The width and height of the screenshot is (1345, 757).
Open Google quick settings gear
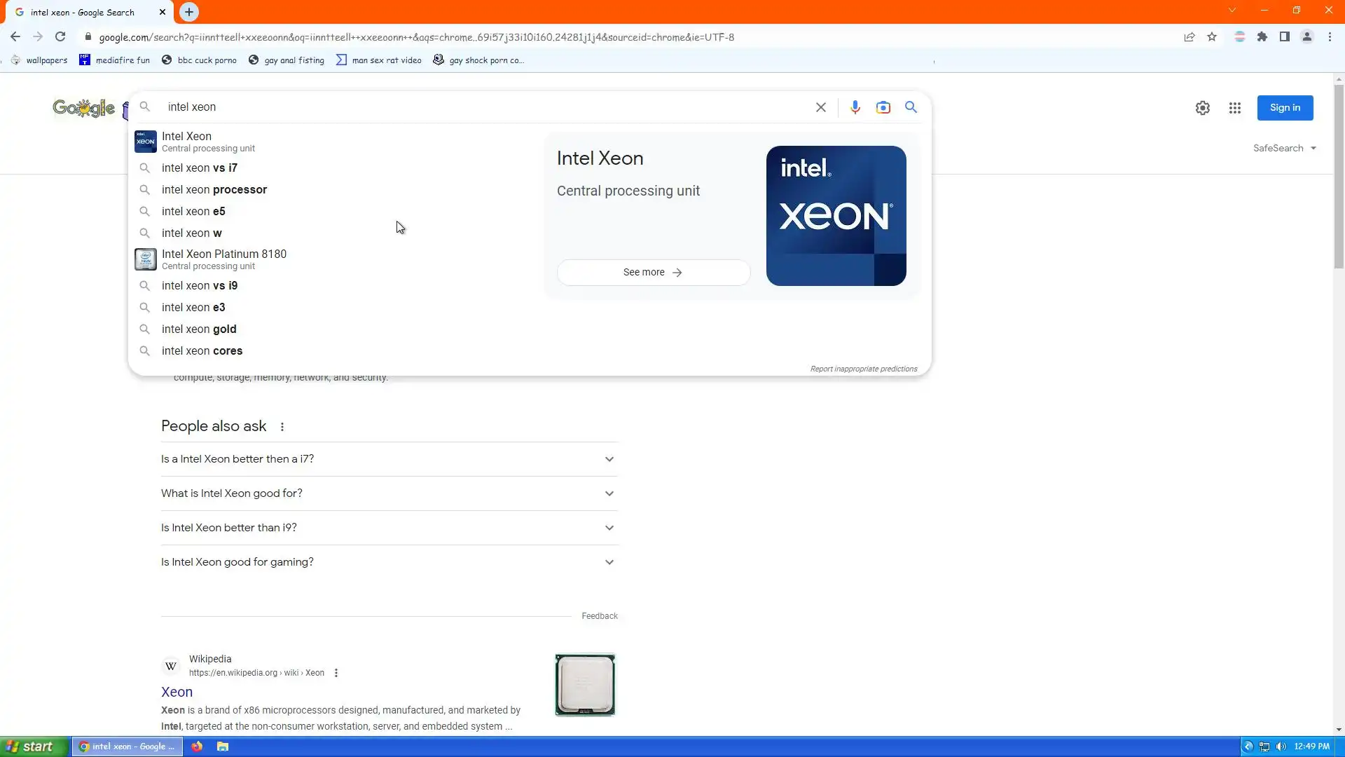point(1202,108)
